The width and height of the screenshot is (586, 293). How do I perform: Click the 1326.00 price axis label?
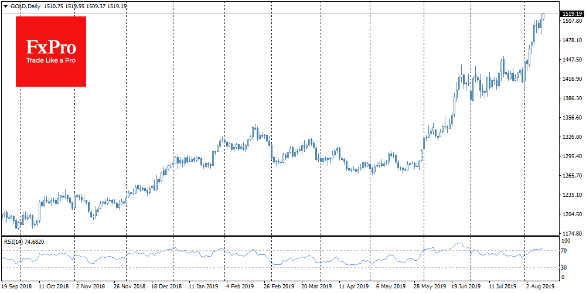pyautogui.click(x=571, y=137)
